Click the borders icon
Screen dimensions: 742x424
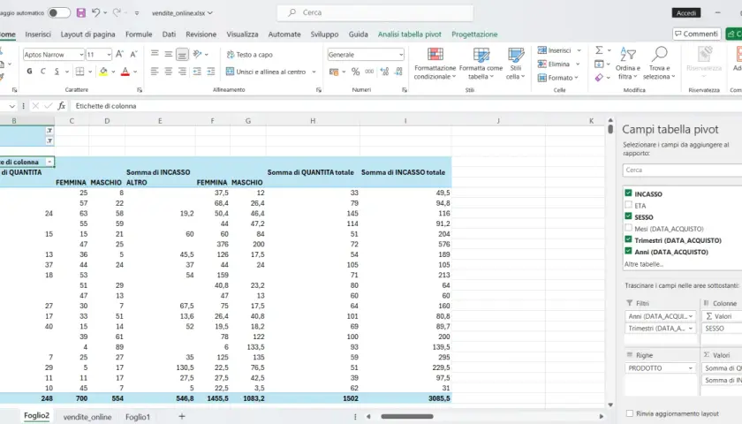pyautogui.click(x=80, y=72)
